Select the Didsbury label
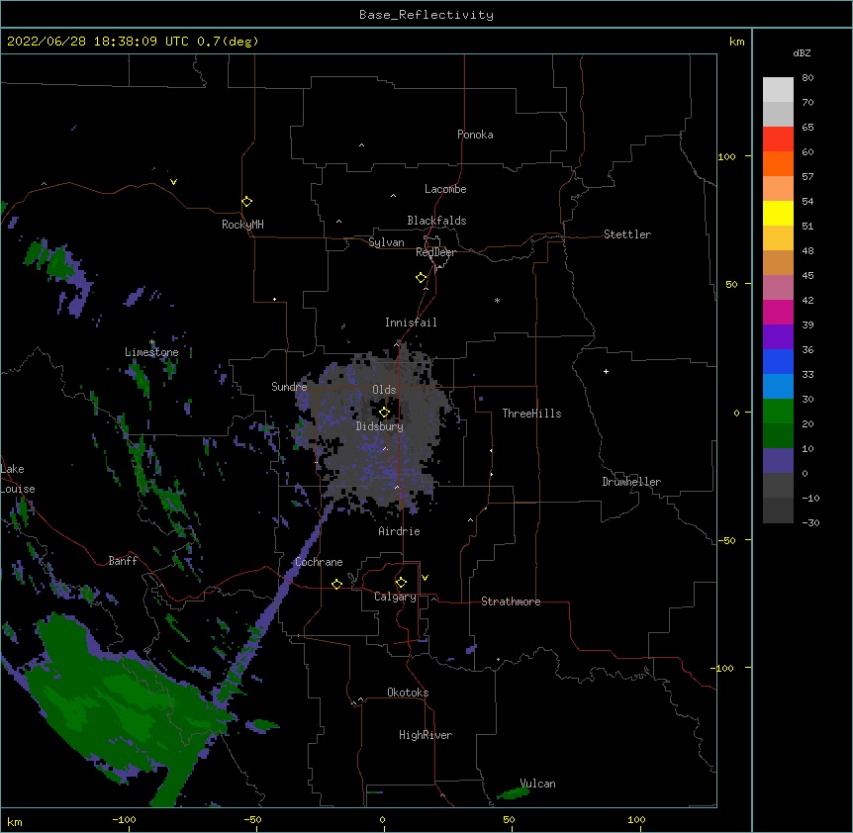Image resolution: width=853 pixels, height=833 pixels. coord(380,426)
